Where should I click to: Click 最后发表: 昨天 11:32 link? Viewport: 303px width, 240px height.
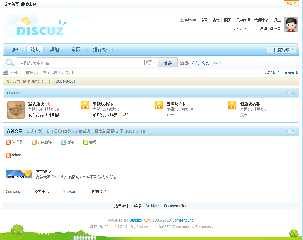[111, 115]
